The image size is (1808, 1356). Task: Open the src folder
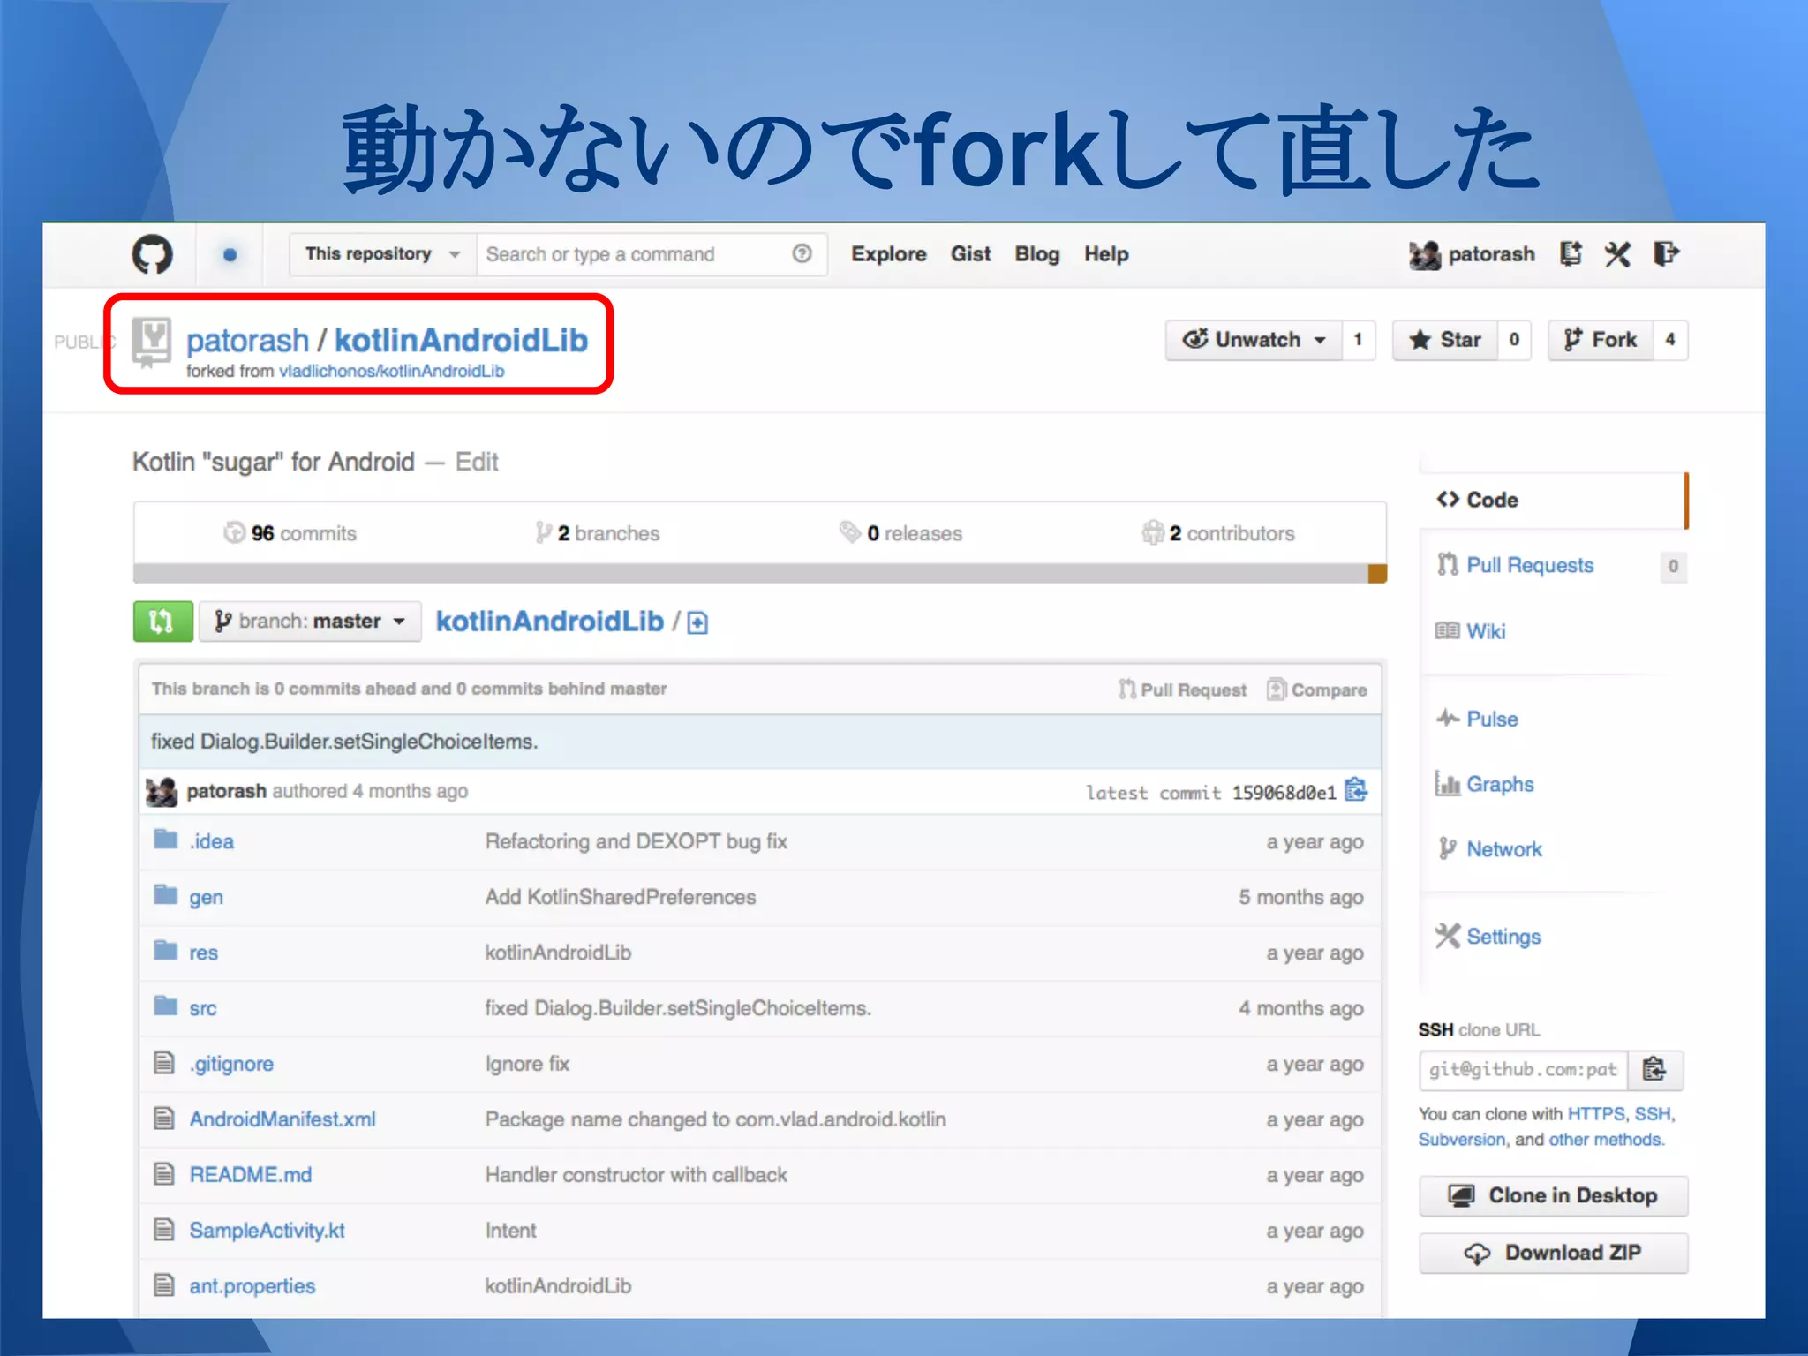click(x=202, y=1008)
